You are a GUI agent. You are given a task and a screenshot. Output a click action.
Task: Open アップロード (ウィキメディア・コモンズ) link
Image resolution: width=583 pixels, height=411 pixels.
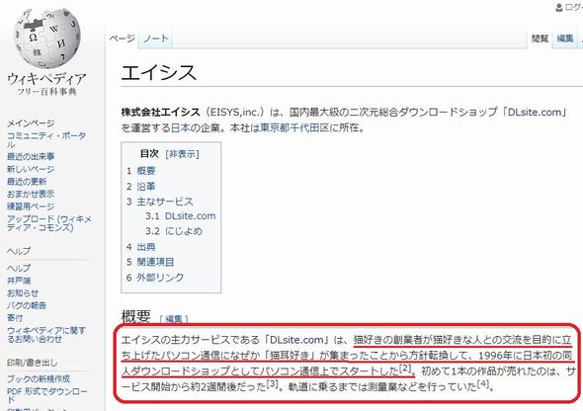[49, 223]
